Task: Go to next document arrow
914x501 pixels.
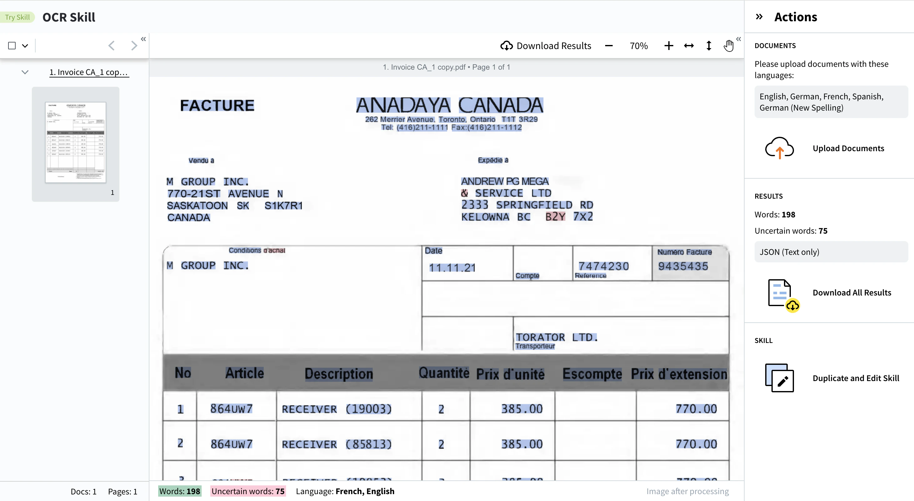Action: point(134,46)
